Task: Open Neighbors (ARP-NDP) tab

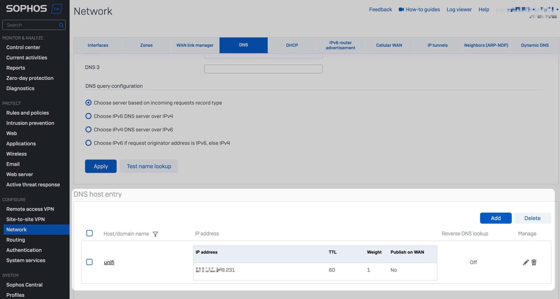Action: (x=486, y=45)
